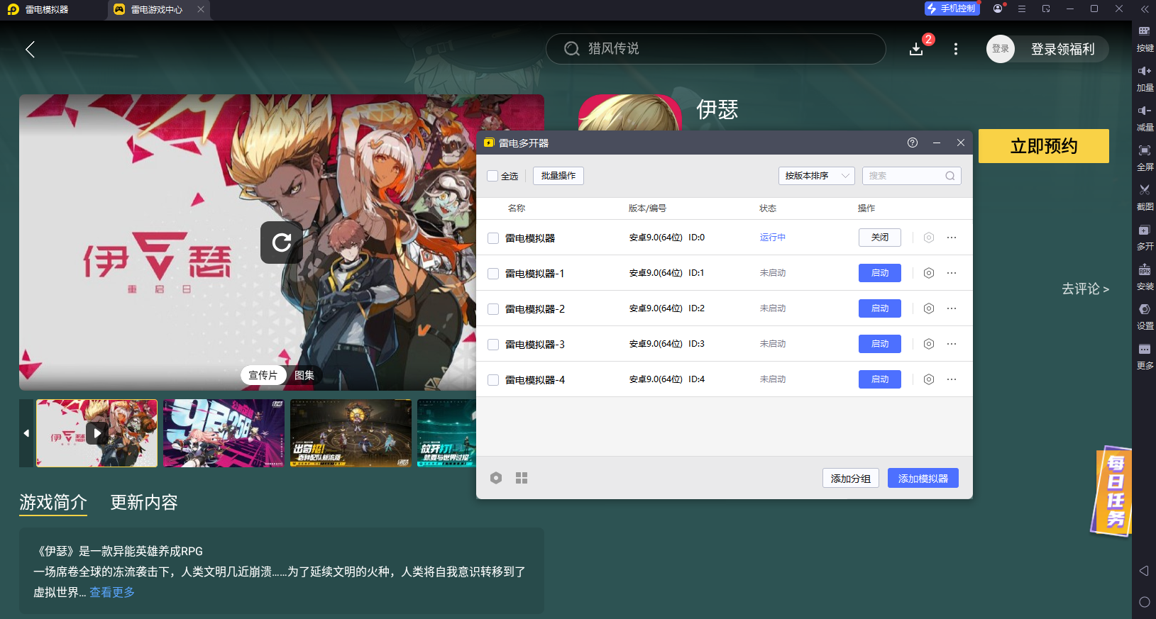This screenshot has height=619, width=1156.
Task: Select the 宣传片 media tab
Action: coord(263,375)
